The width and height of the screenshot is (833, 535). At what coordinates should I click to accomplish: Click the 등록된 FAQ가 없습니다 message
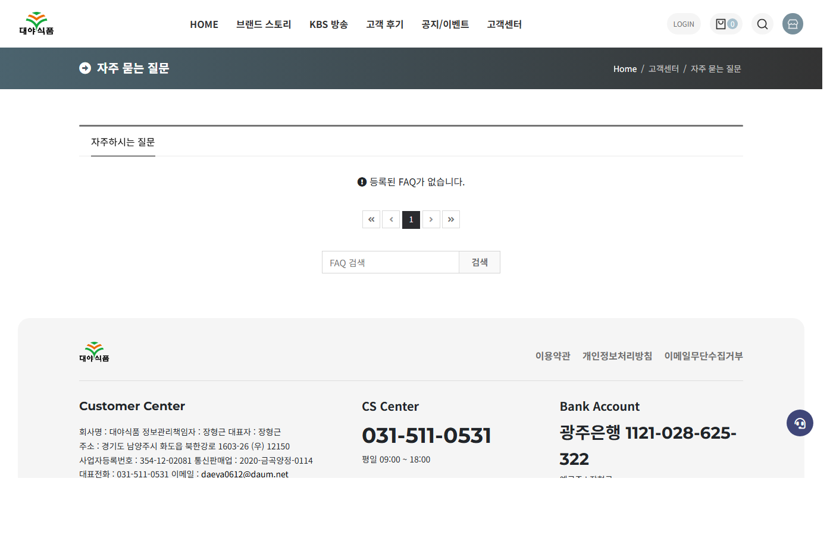pos(411,182)
